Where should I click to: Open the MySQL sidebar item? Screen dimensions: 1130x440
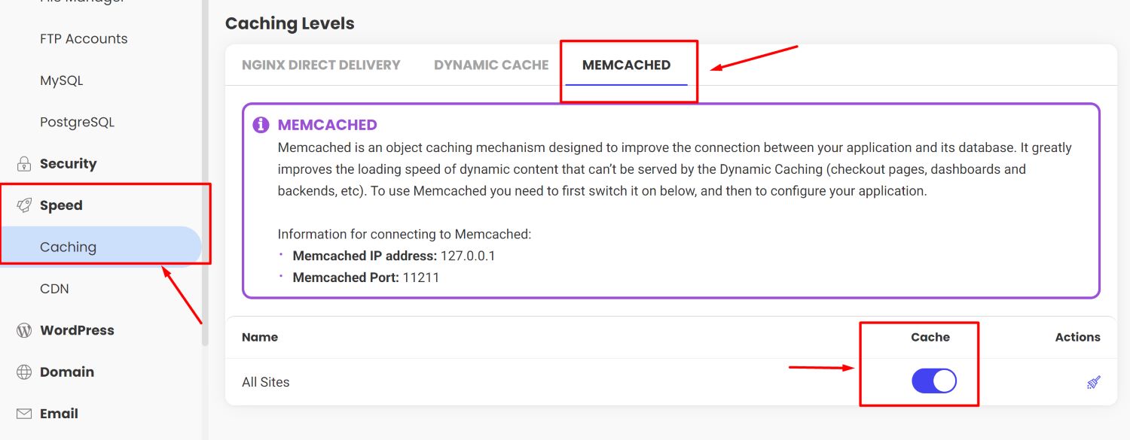click(62, 80)
